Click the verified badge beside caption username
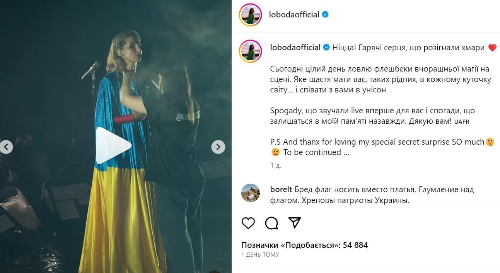Screen dimensions: 500x273 pyautogui.click(x=326, y=48)
